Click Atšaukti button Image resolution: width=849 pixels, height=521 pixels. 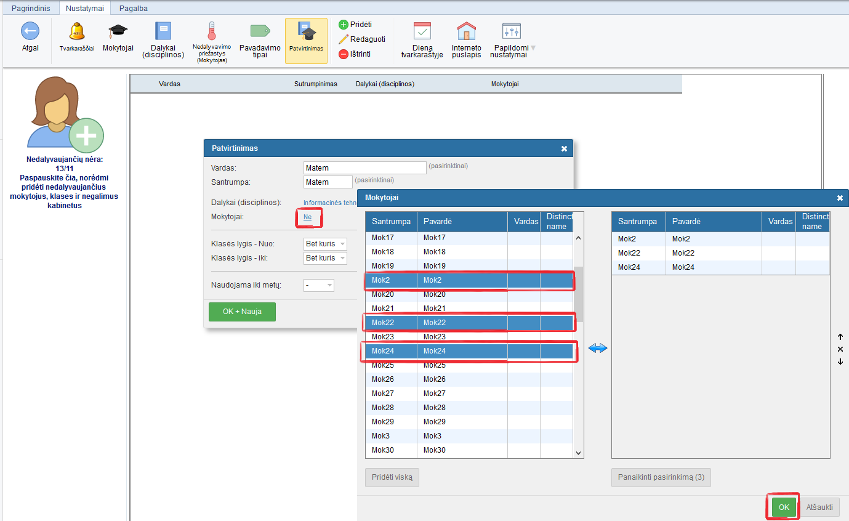(819, 507)
